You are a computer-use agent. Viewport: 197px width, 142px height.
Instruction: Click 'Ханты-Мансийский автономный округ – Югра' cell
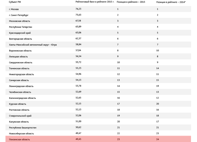click(33, 45)
